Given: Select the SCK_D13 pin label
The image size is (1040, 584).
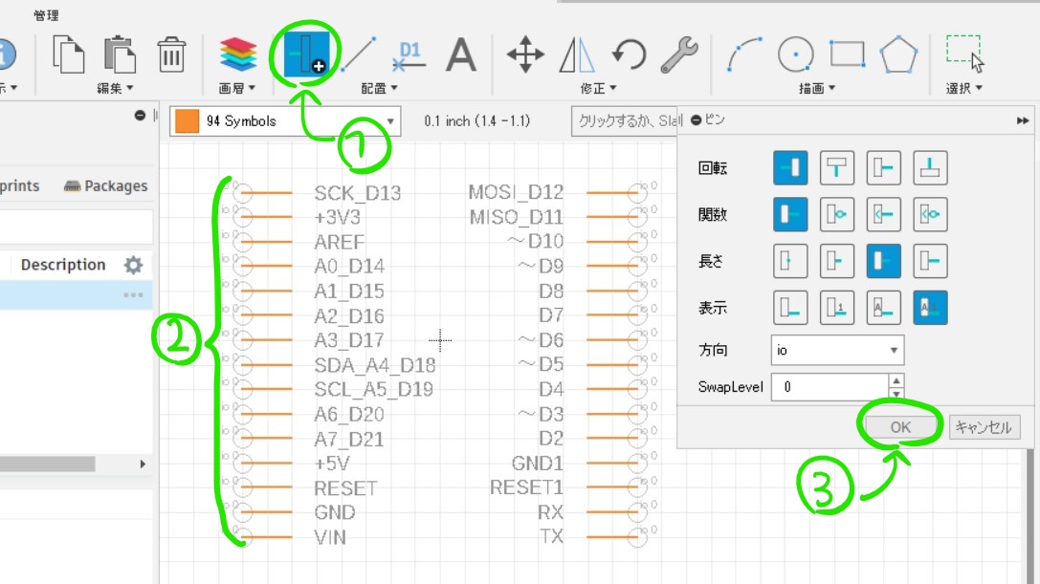Looking at the screenshot, I should [358, 193].
